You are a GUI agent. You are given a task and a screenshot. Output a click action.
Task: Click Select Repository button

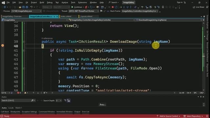pyautogui.click(x=193, y=116)
